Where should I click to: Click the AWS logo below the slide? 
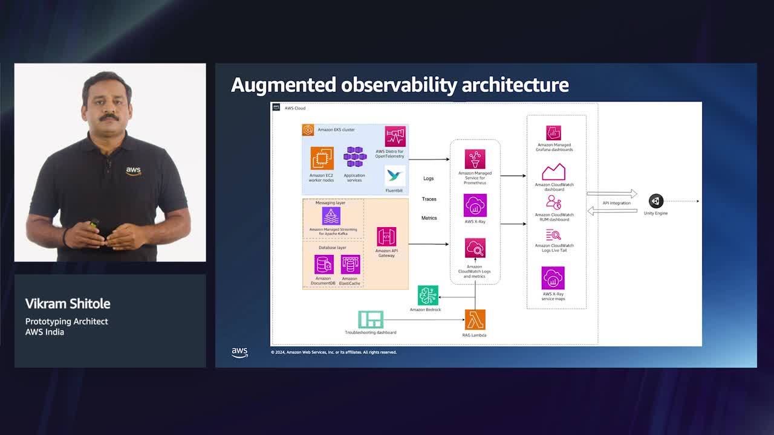[x=239, y=353]
